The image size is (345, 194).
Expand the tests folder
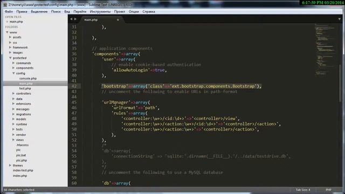pyautogui.click(x=13, y=129)
